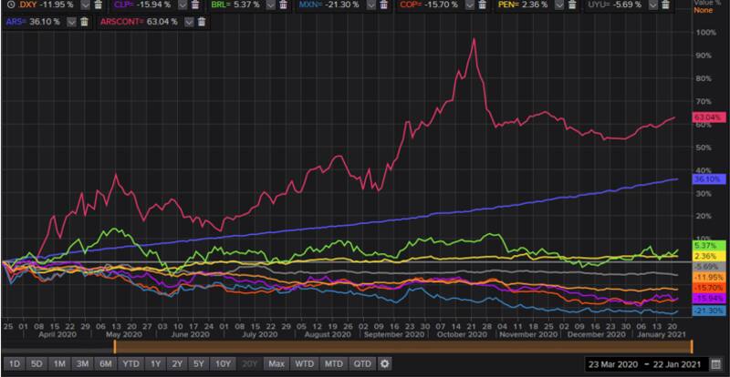The image size is (730, 377).
Task: Choose the QTD period button
Action: point(361,363)
